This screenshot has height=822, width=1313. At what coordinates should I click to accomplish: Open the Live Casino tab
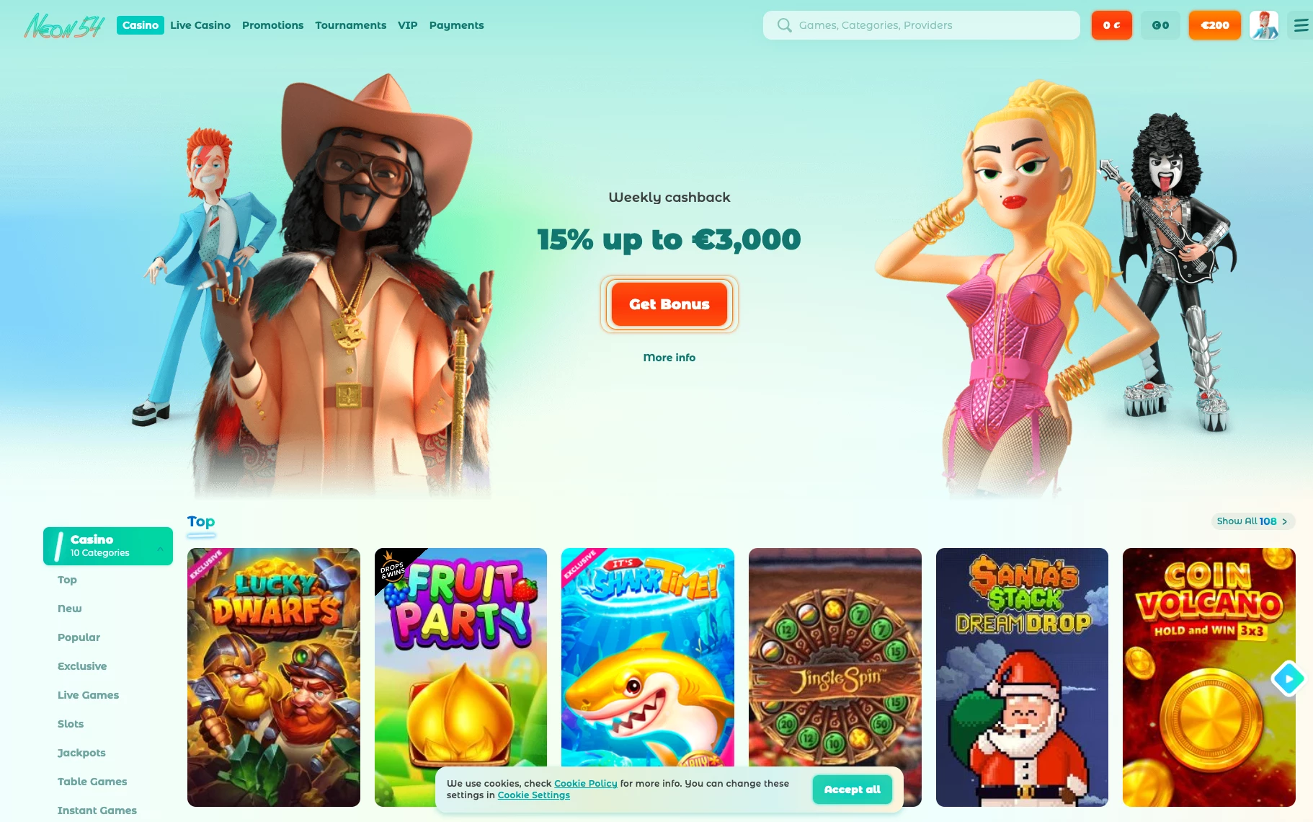tap(200, 25)
